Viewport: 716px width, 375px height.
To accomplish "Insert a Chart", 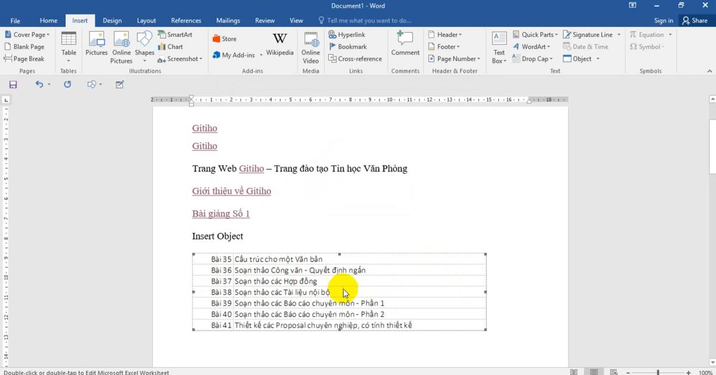I will click(x=172, y=46).
